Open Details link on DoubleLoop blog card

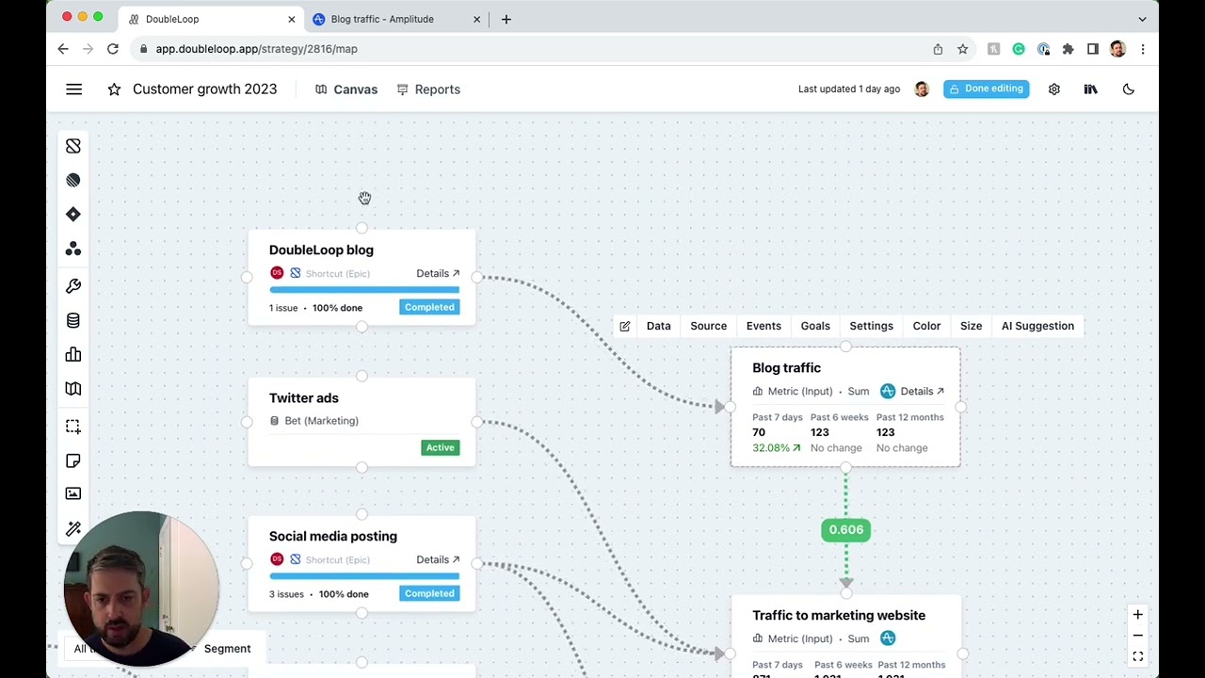pyautogui.click(x=438, y=273)
